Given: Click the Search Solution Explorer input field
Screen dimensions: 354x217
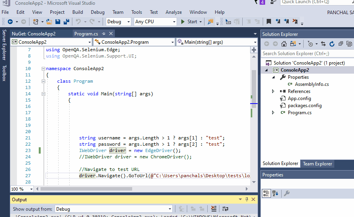Looking at the screenshot, I should point(307,54).
